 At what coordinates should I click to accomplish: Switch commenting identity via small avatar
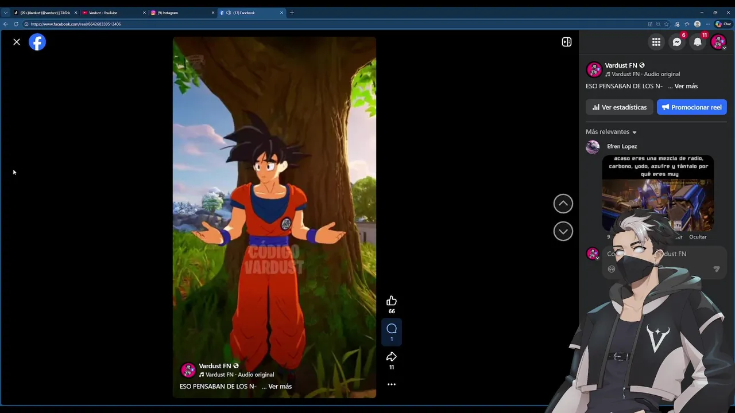point(593,254)
